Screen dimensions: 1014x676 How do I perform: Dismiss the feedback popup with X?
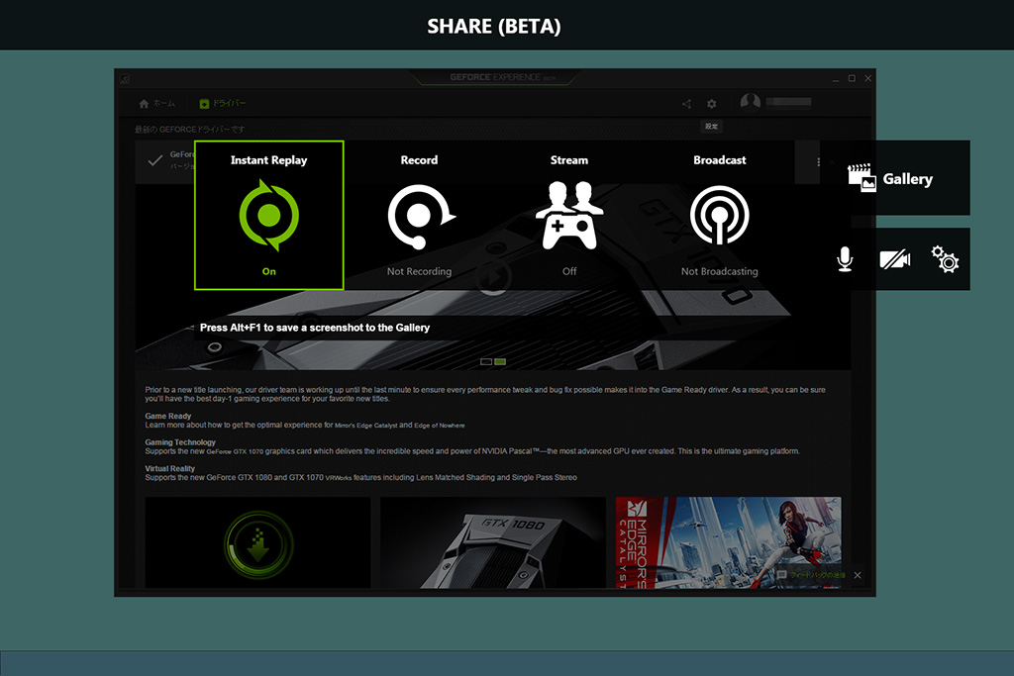857,575
